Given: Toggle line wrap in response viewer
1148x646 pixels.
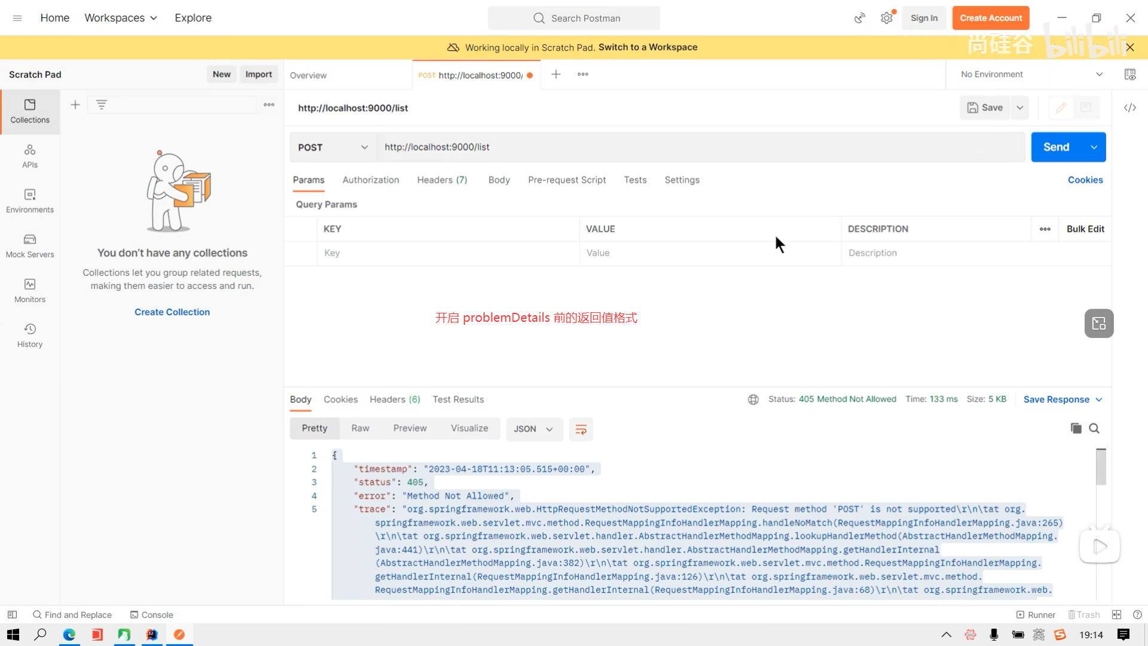Looking at the screenshot, I should pyautogui.click(x=581, y=429).
